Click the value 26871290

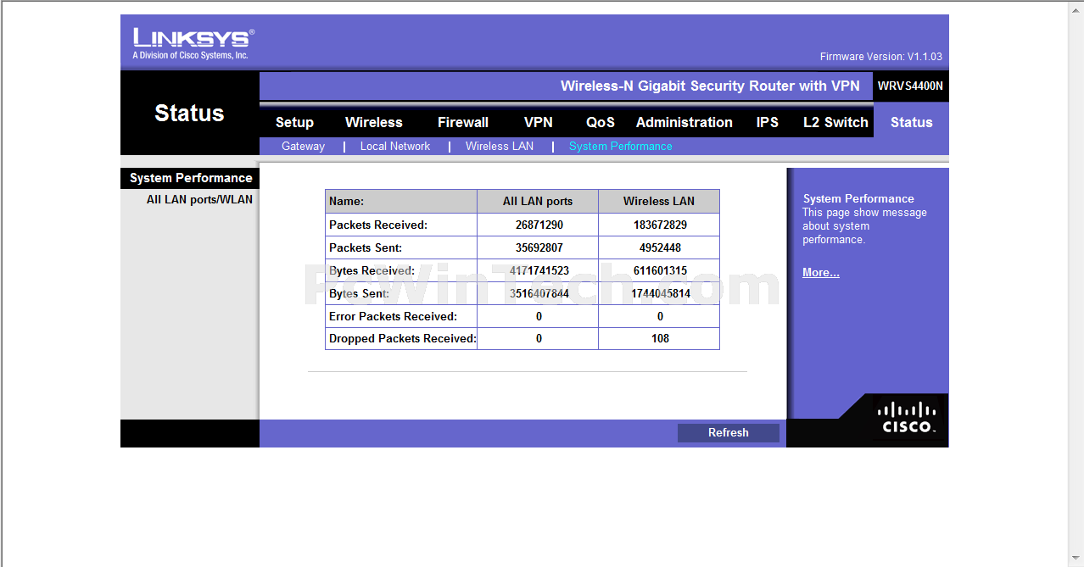click(539, 225)
